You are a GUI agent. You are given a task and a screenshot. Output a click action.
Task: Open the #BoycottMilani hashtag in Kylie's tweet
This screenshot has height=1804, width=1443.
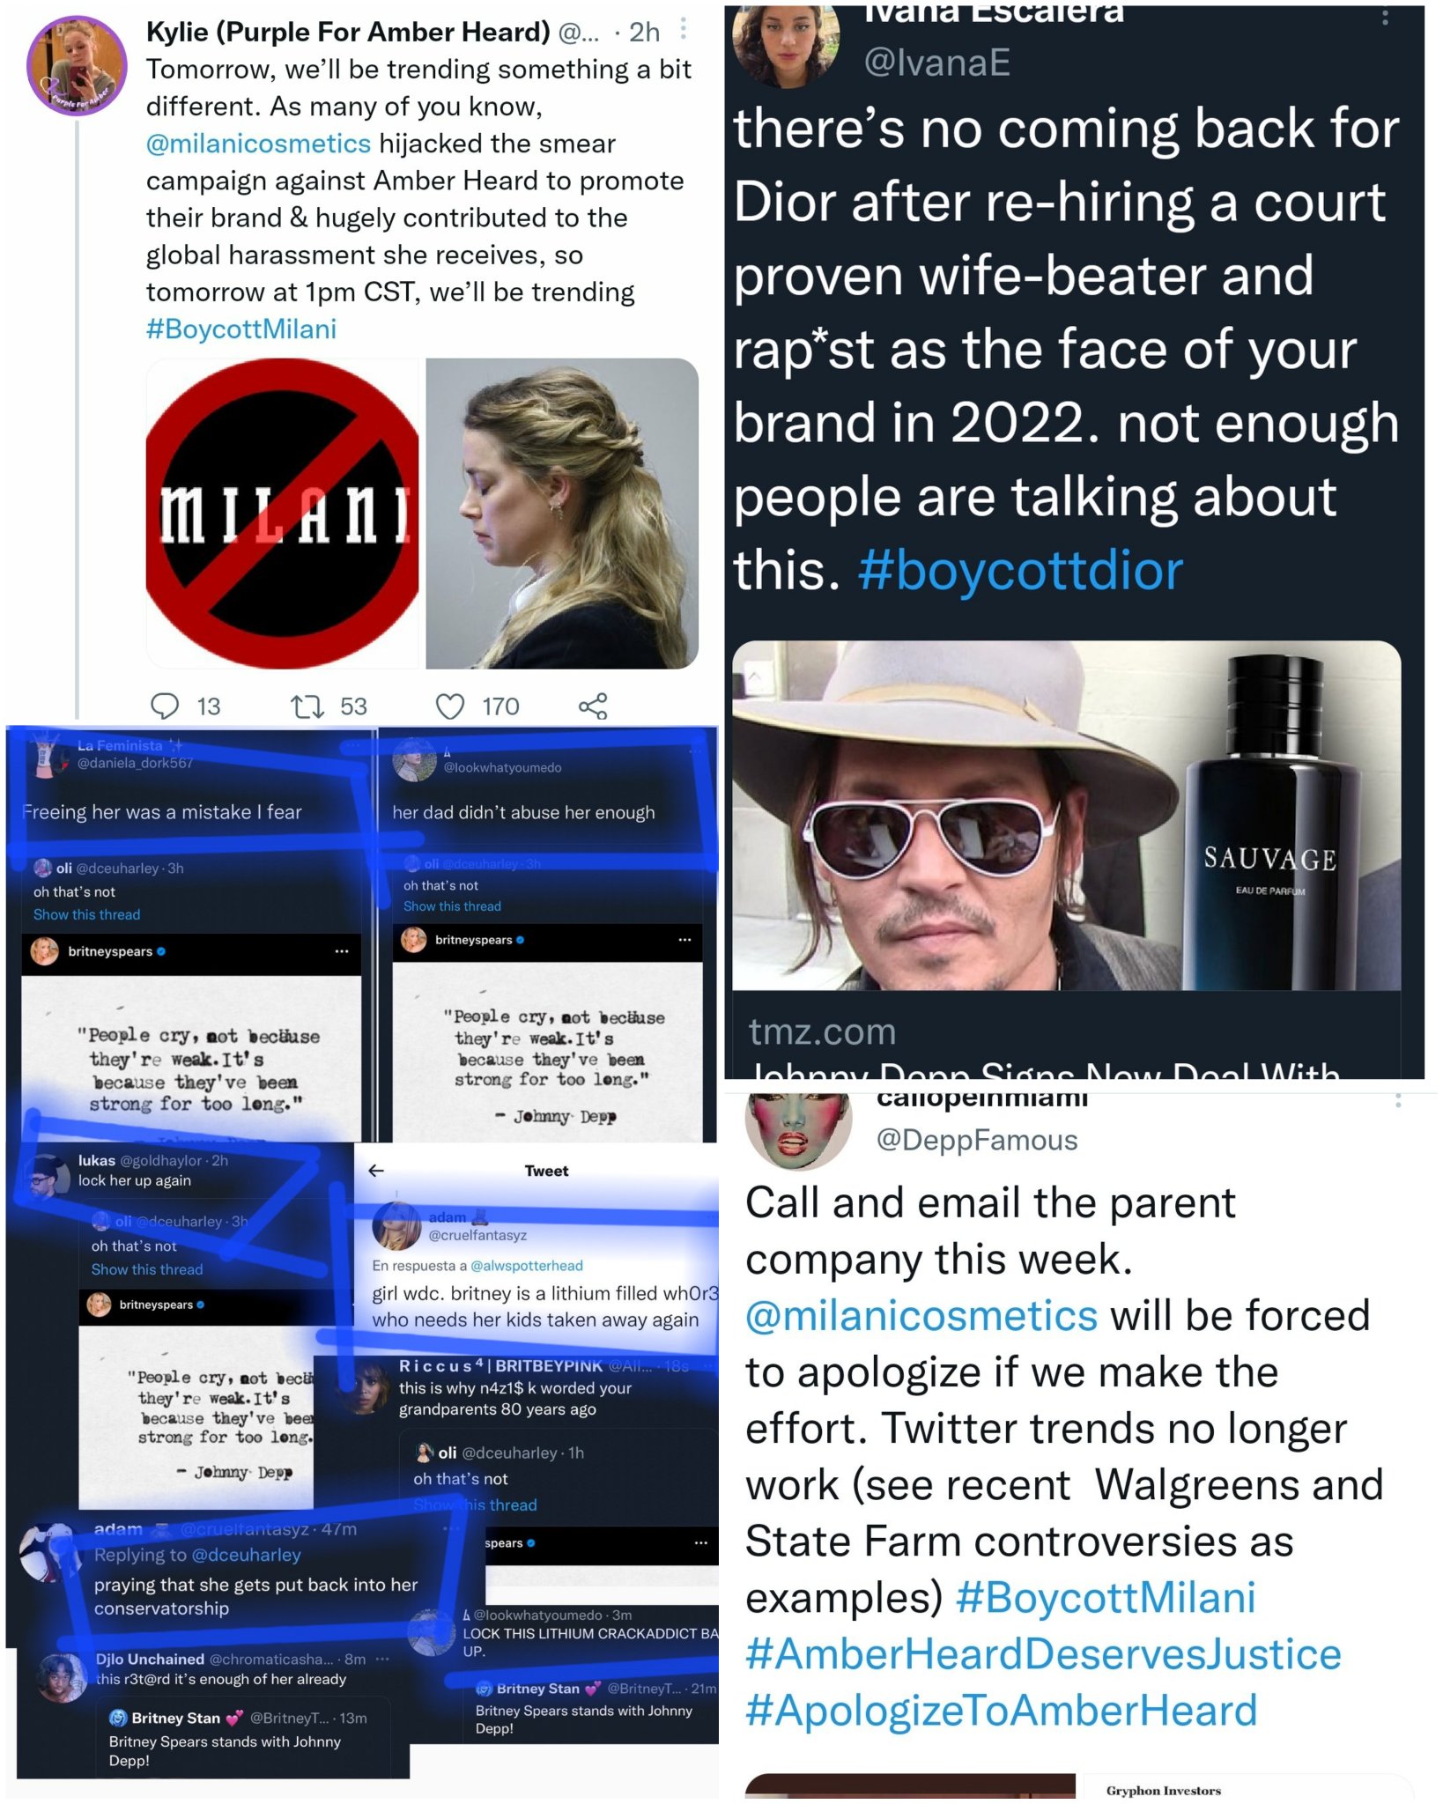coord(241,329)
